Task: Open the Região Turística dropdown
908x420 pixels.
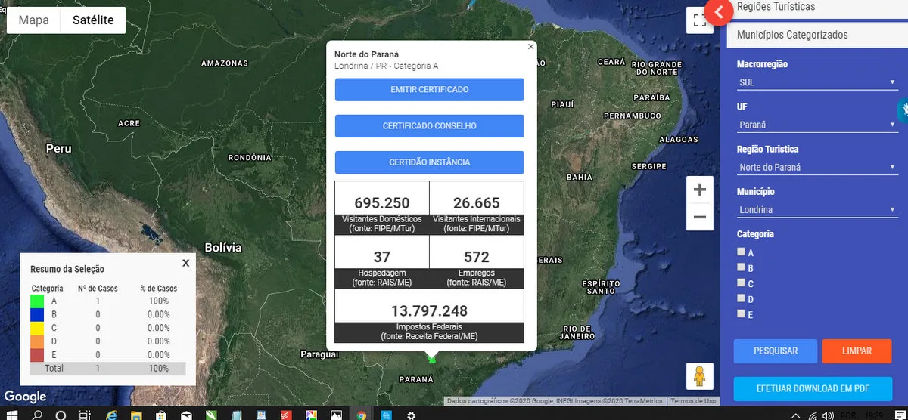Action: coord(817,167)
